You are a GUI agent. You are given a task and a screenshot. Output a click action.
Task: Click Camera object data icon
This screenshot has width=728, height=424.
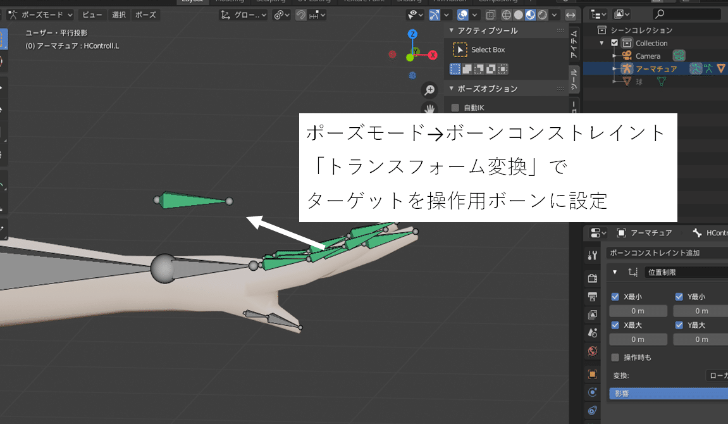pyautogui.click(x=679, y=56)
